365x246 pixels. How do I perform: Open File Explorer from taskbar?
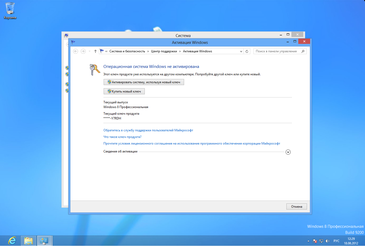(28, 241)
